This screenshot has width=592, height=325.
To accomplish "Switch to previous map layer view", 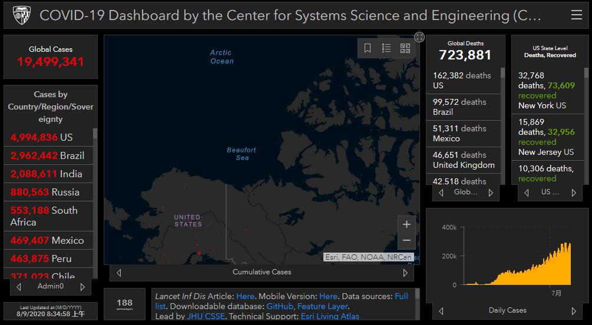I will (x=119, y=273).
